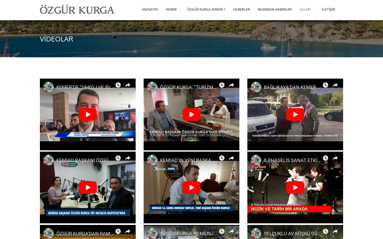The width and height of the screenshot is (383, 239).
Task: Open video title 8.PHASELIS SANAT ETKİ
Action: click(x=292, y=160)
